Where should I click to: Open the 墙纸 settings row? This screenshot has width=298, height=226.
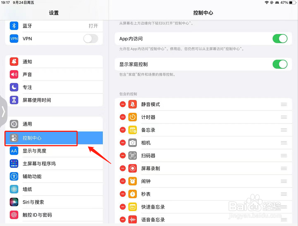click(54, 189)
